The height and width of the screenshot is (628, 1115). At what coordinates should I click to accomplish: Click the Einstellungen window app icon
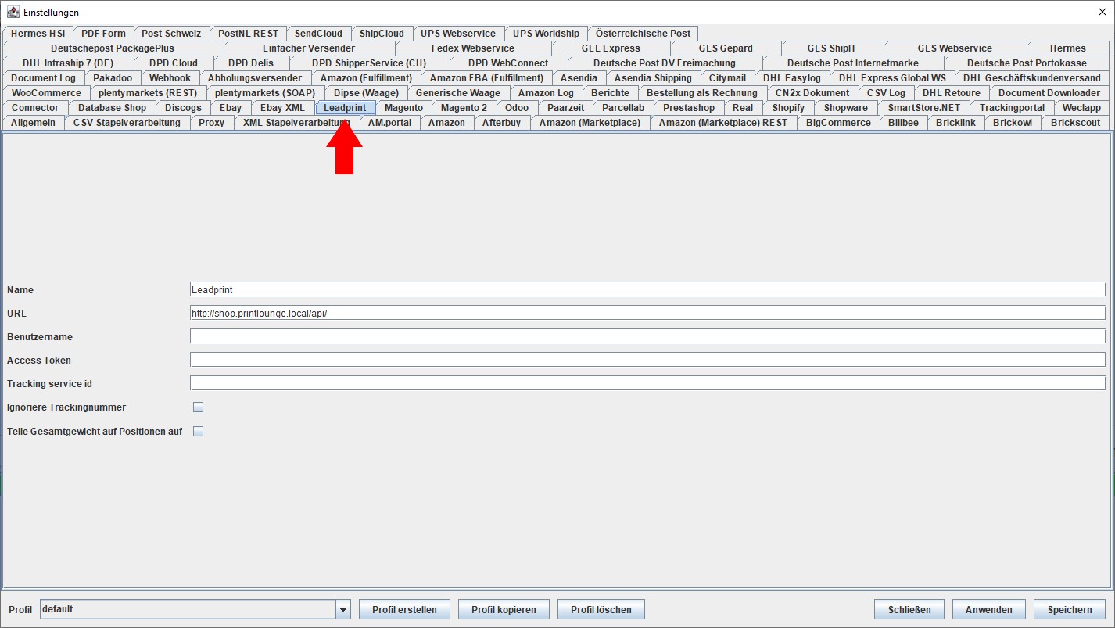pyautogui.click(x=13, y=12)
